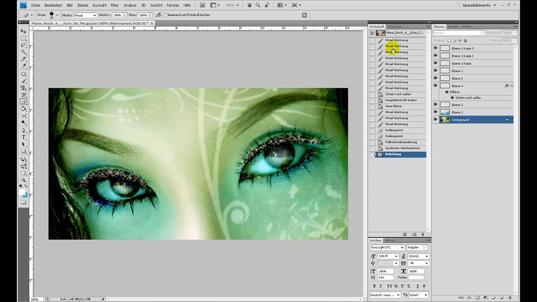
Task: Select the Crop tool
Action: click(x=24, y=59)
